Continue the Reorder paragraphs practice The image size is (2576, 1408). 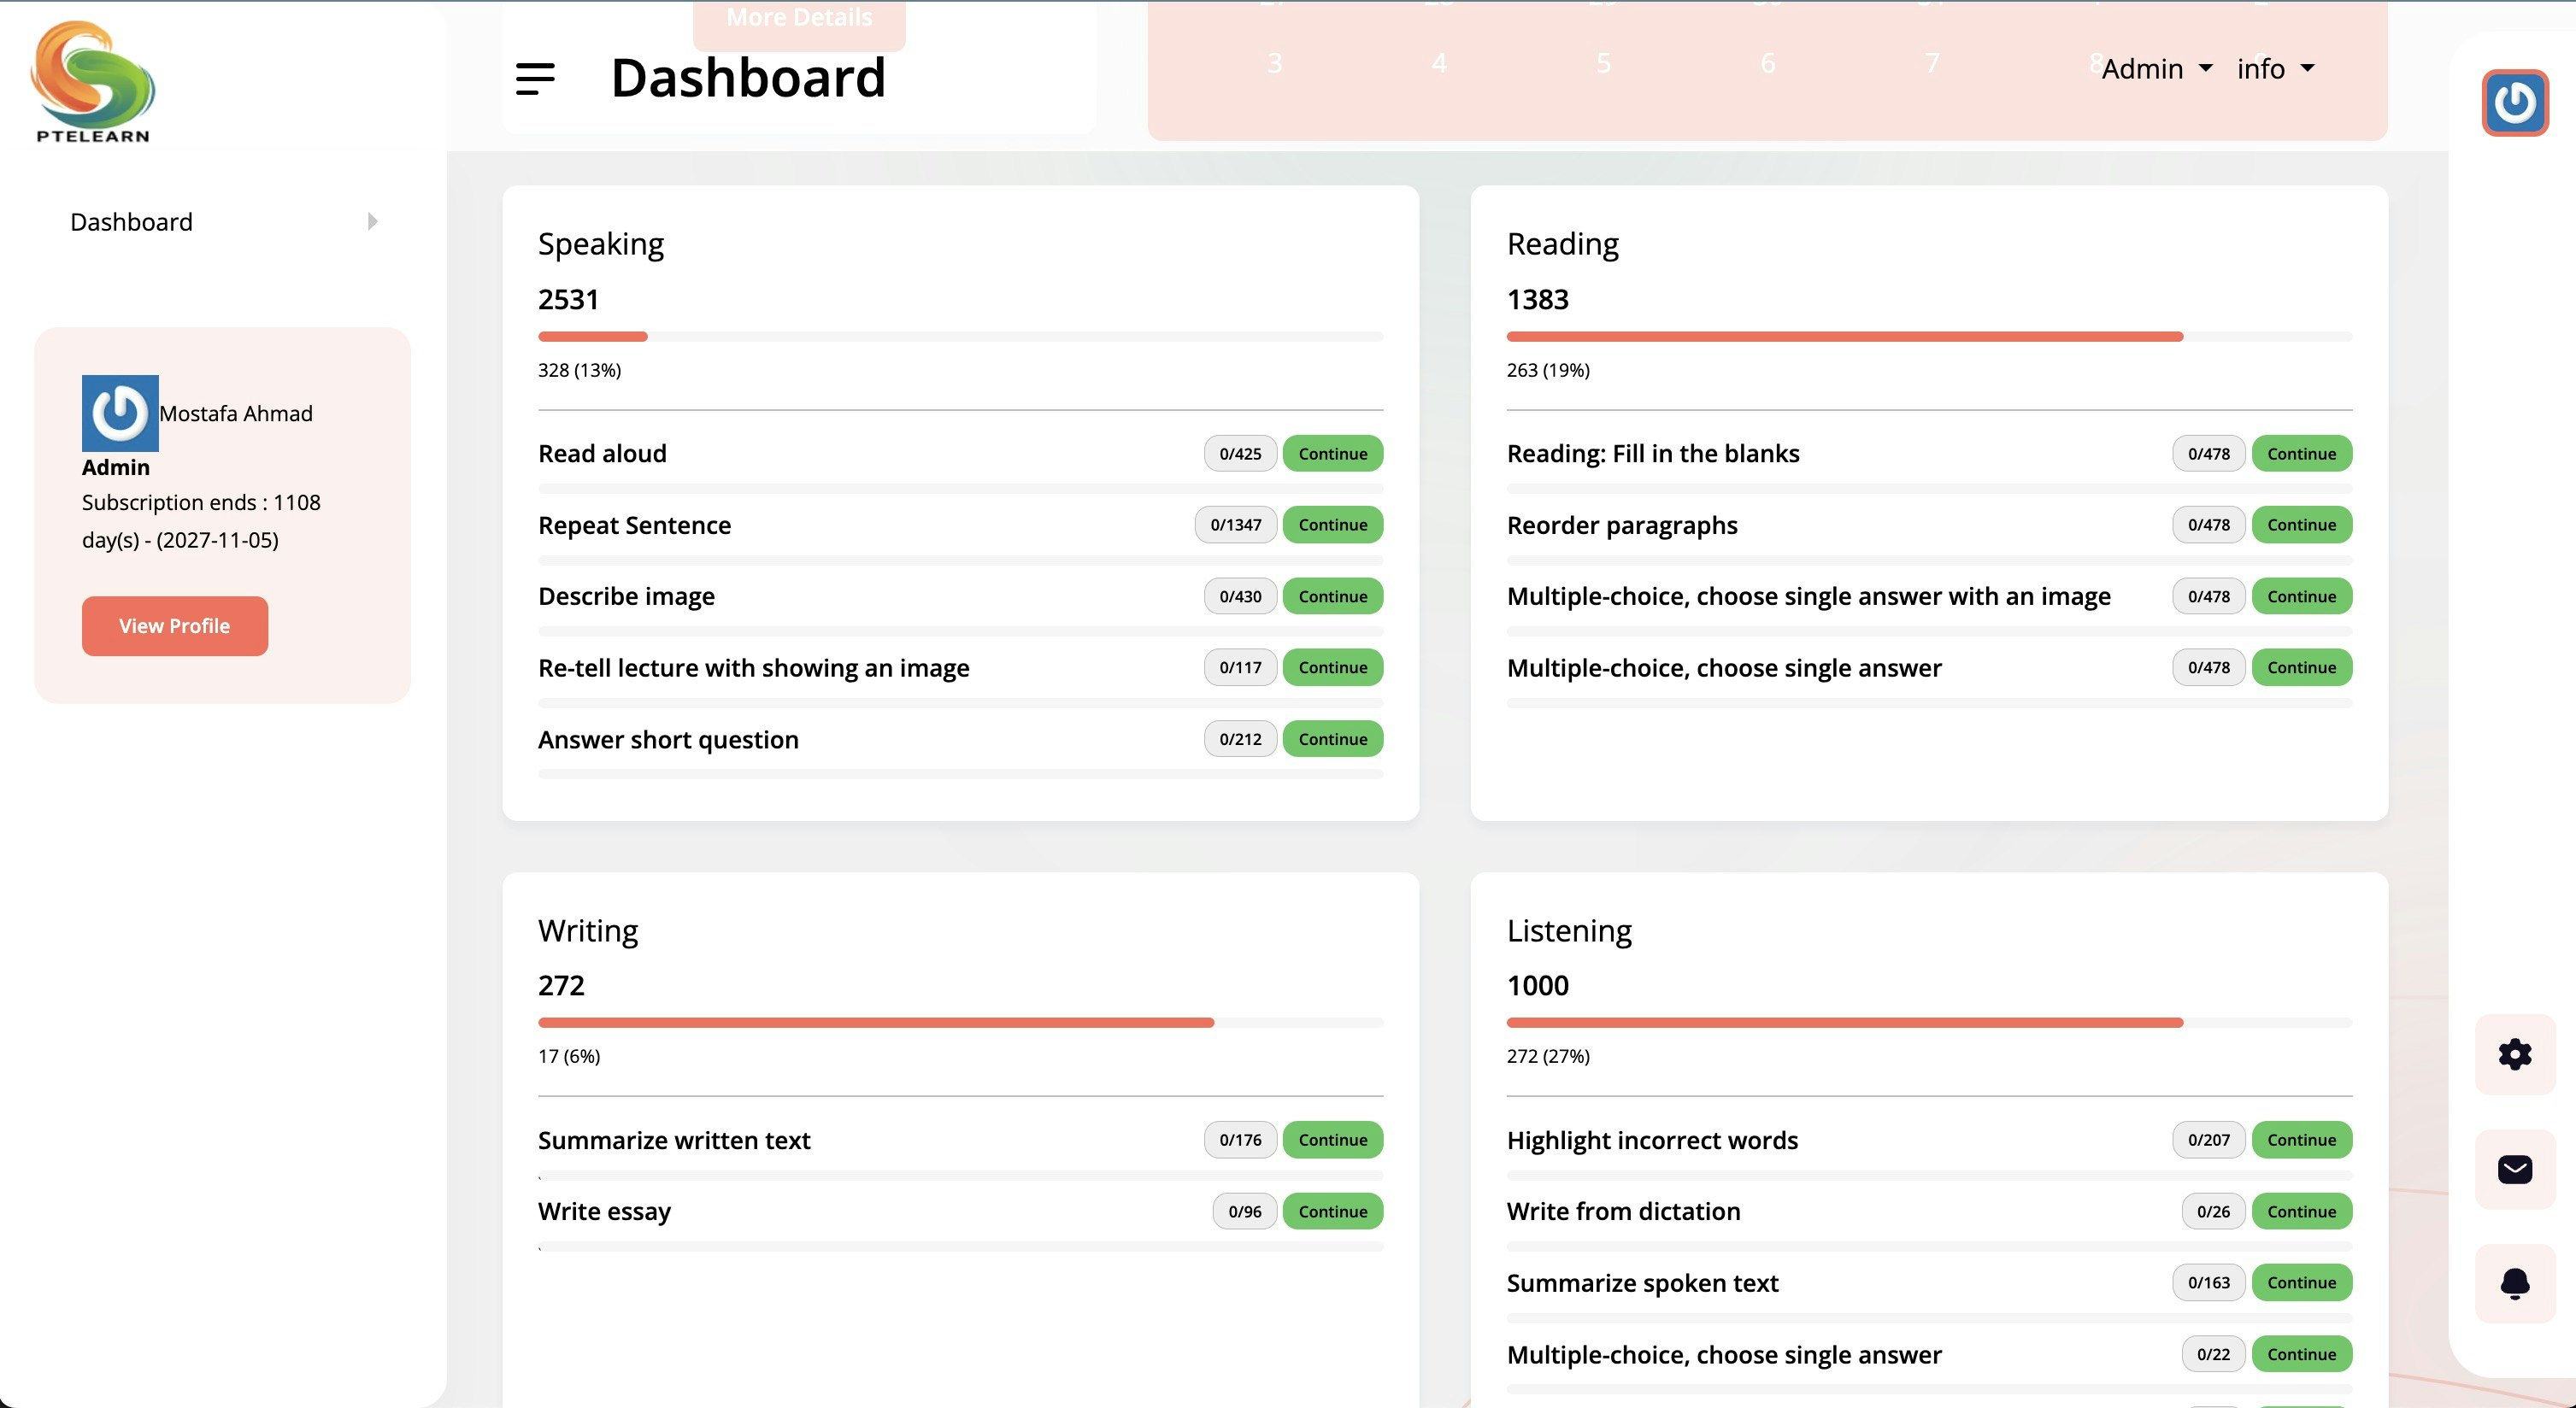click(x=2301, y=525)
